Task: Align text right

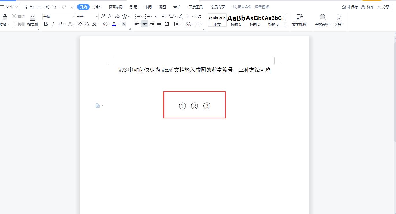Action: coord(152,24)
